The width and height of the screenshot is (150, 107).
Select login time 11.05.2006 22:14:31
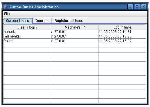(122, 32)
